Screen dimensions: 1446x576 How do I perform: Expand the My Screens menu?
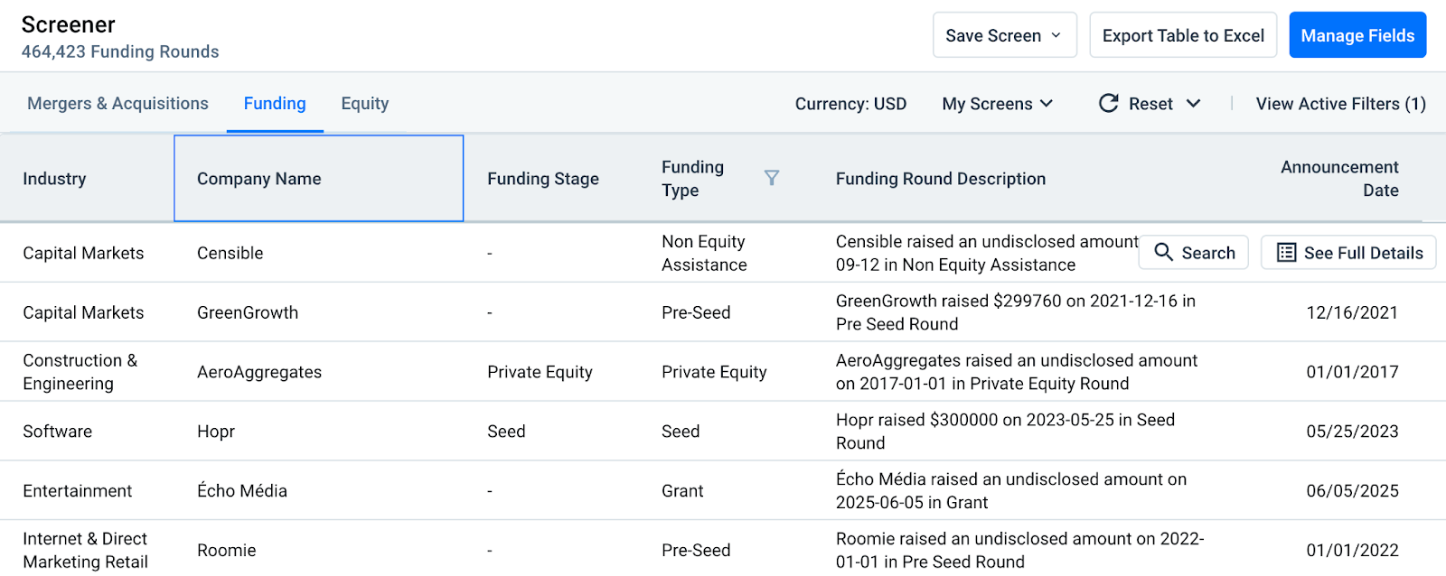tap(997, 104)
